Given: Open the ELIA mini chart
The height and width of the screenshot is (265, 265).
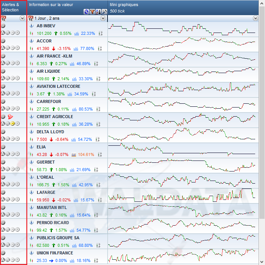Looking at the screenshot, I should (x=183, y=150).
